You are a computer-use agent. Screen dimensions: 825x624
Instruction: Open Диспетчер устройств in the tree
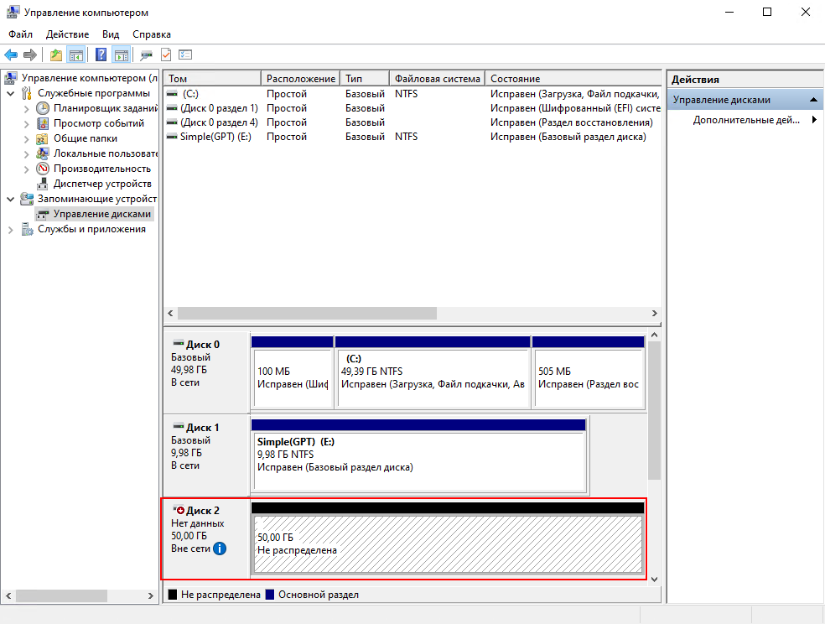coord(101,184)
